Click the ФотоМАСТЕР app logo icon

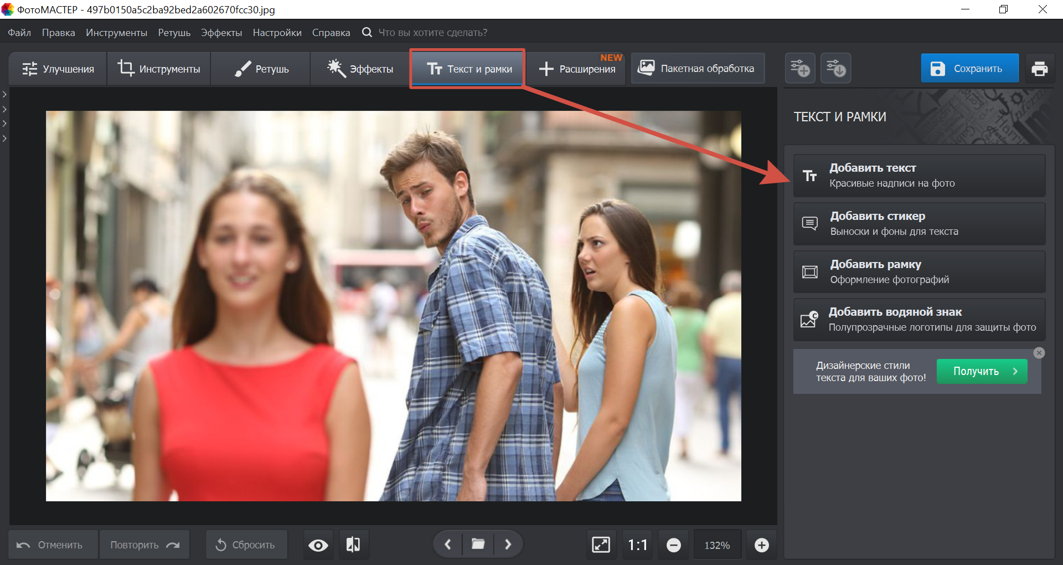pos(8,9)
